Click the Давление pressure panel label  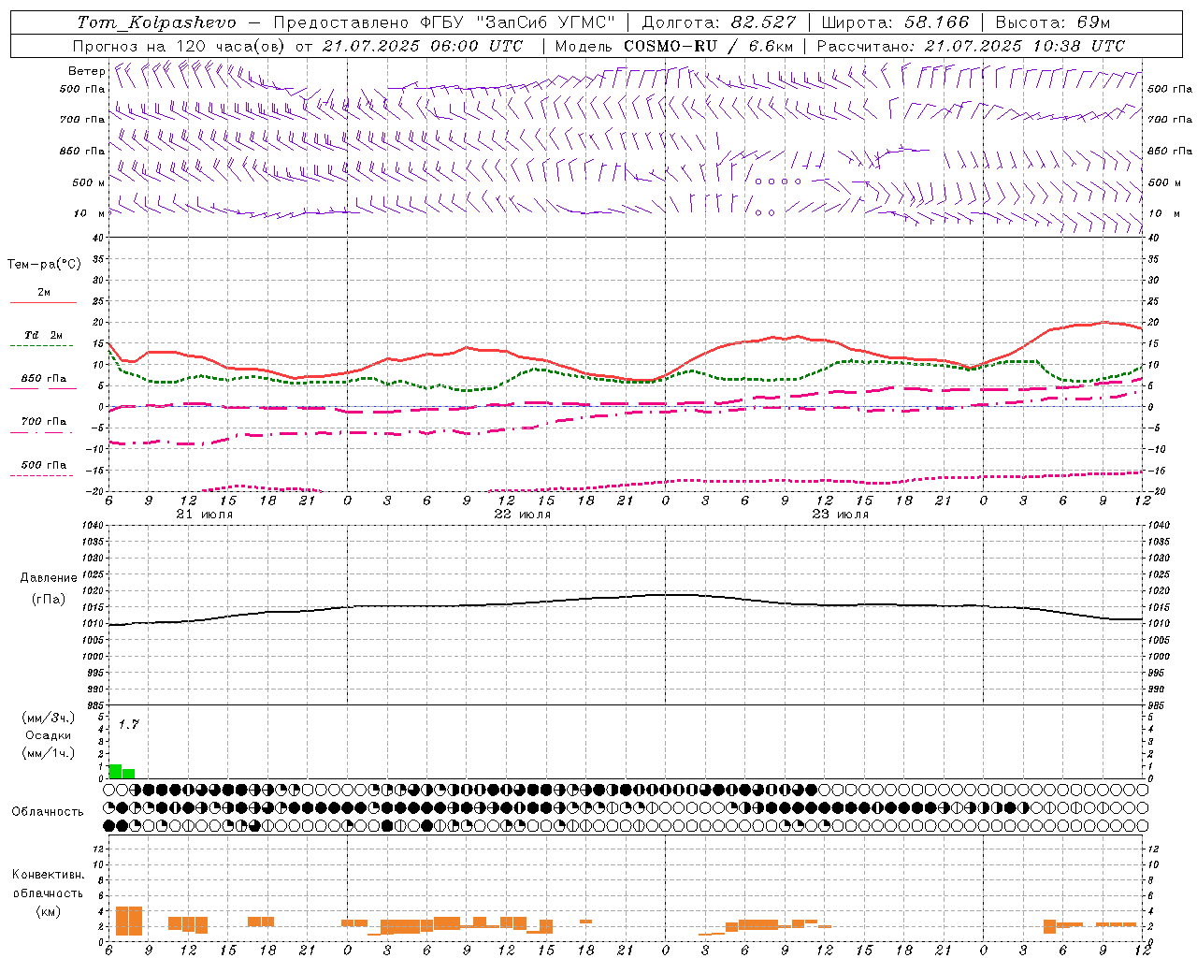pos(49,578)
